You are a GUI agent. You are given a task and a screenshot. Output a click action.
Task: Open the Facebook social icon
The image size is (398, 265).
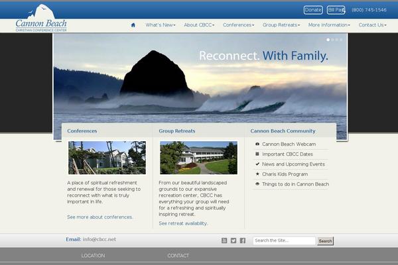point(243,240)
